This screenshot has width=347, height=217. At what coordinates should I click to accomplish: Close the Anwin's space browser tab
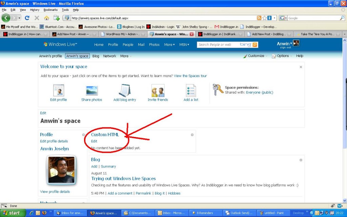coord(192,34)
